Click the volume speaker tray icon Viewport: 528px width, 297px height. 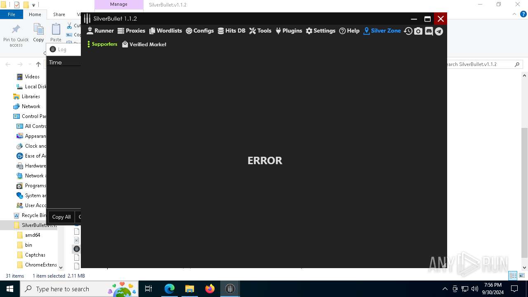475,289
